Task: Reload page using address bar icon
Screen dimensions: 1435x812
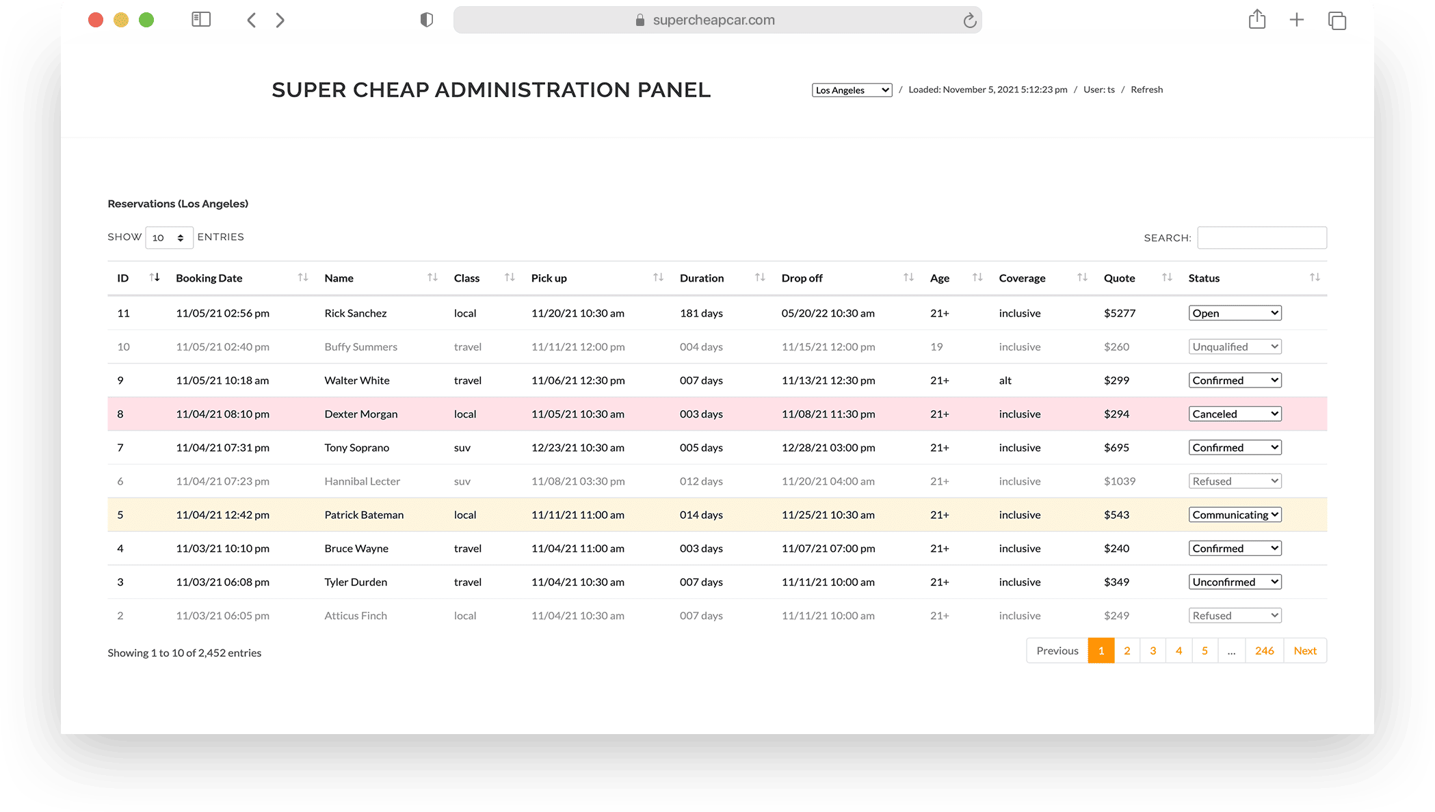Action: pyautogui.click(x=969, y=21)
